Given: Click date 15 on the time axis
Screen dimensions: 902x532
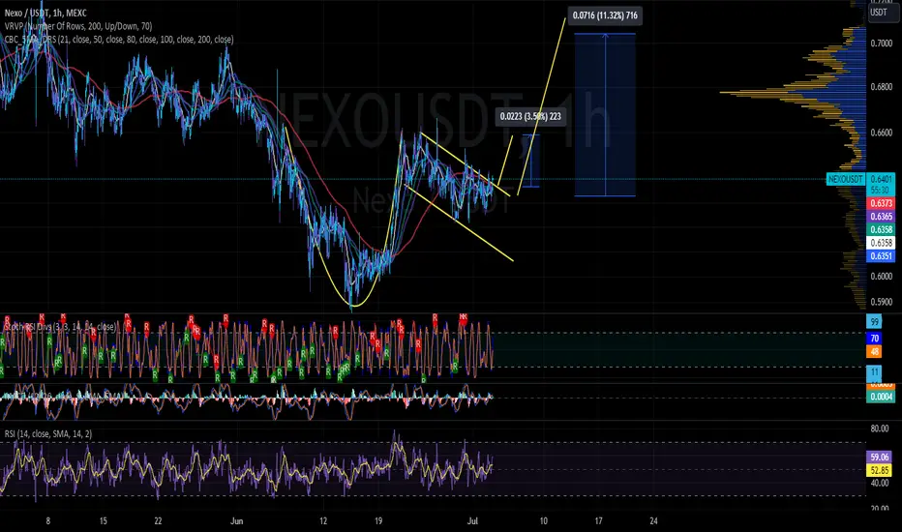Looking at the screenshot, I should click(103, 521).
